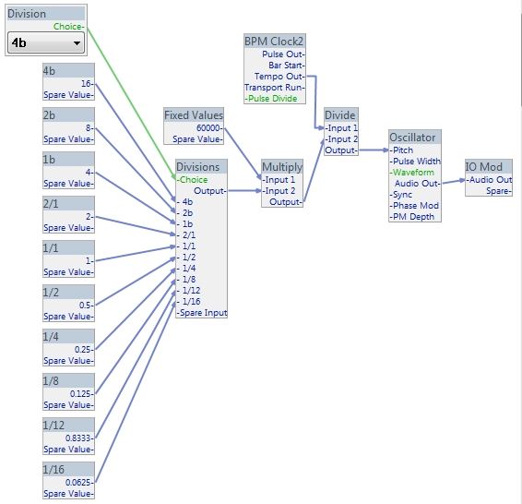Click the Oscillator module header
Screen dimensions: 522x504
[x=415, y=137]
